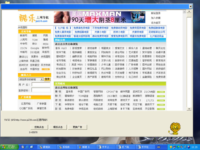Screen dimensions: 200x150
Task: Open the 弹窗交易 link
Action: pyautogui.click(x=41, y=108)
